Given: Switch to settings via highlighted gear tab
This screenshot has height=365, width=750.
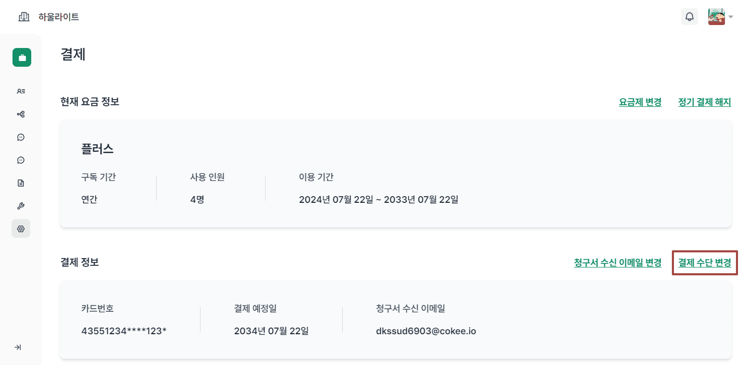Looking at the screenshot, I should coord(20,228).
